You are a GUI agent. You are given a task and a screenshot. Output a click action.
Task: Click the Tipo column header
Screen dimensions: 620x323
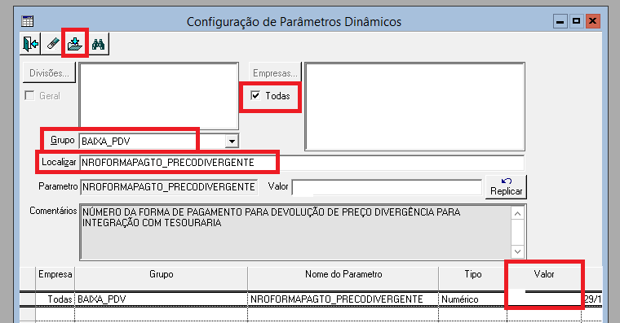[x=472, y=274]
